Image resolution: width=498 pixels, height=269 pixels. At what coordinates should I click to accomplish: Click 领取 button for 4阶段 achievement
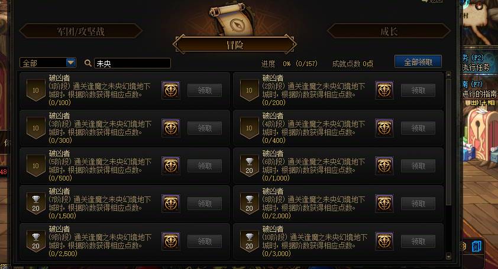[418, 128]
